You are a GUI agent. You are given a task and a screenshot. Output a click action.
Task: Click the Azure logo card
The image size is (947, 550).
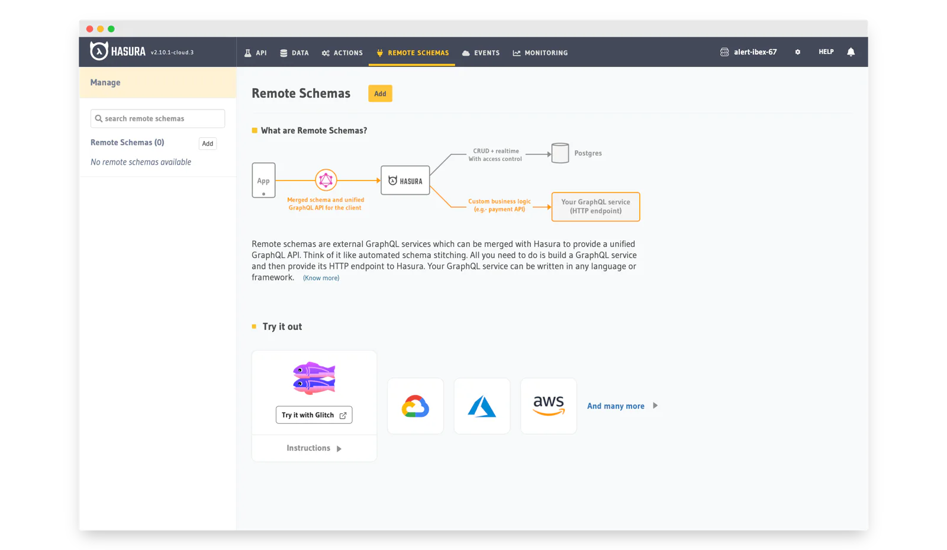(482, 406)
